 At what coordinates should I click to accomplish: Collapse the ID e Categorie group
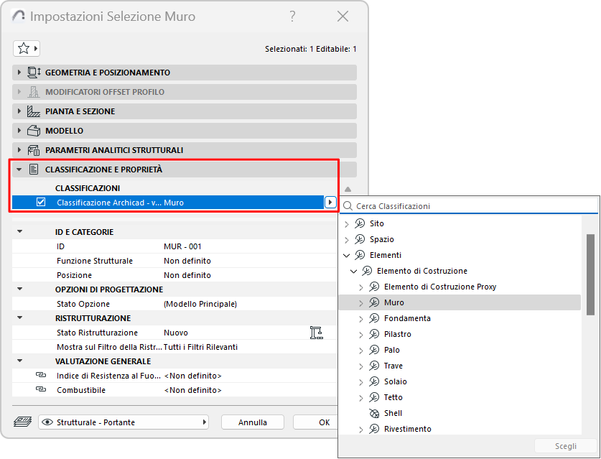(x=20, y=231)
